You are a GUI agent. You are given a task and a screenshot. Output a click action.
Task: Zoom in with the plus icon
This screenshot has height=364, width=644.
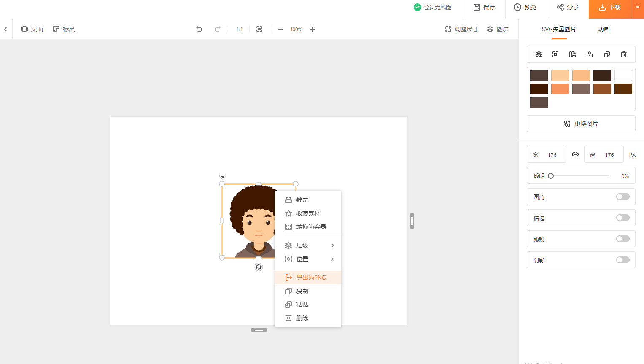coord(312,29)
